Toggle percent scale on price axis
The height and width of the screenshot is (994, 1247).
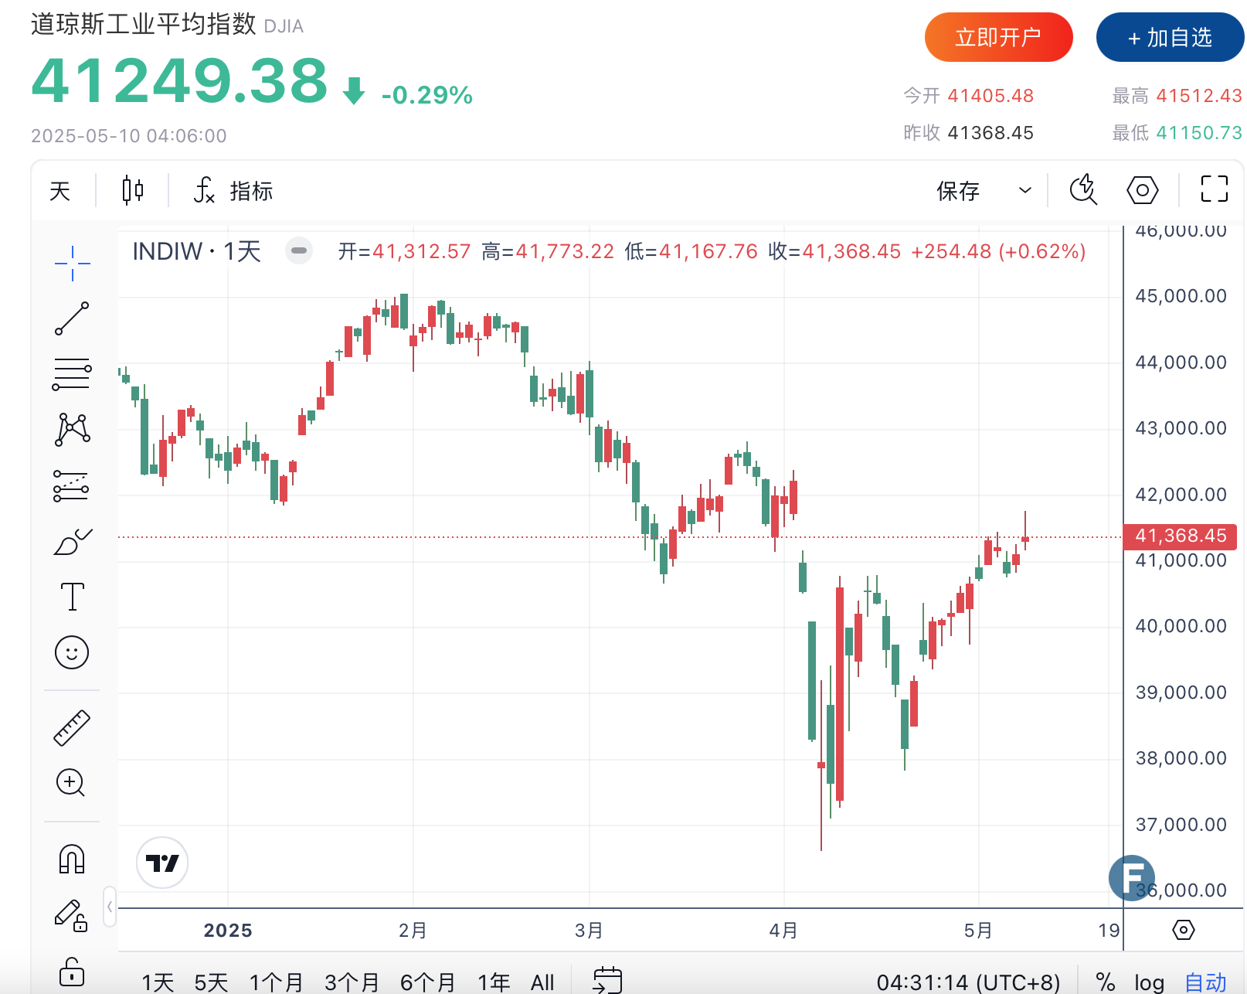(x=1106, y=982)
